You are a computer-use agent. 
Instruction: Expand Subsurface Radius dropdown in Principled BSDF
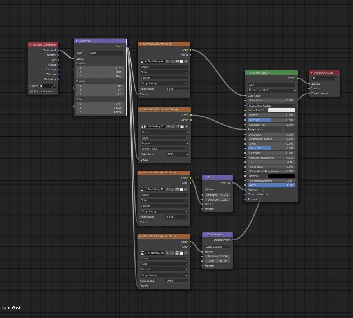click(272, 106)
